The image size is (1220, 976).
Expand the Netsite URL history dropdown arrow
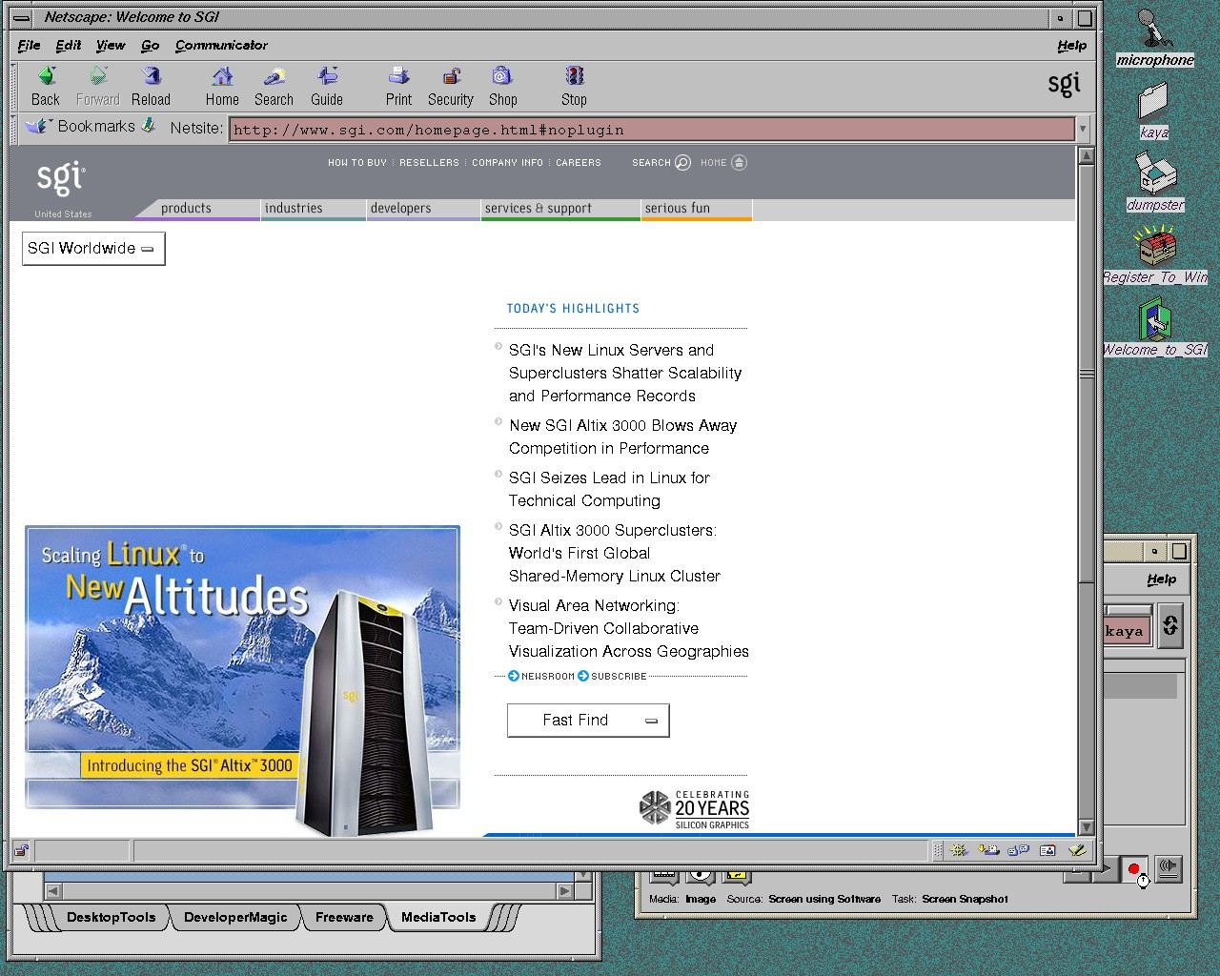(x=1083, y=129)
